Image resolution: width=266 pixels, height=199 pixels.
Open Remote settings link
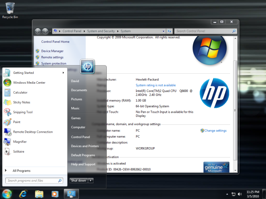52,57
